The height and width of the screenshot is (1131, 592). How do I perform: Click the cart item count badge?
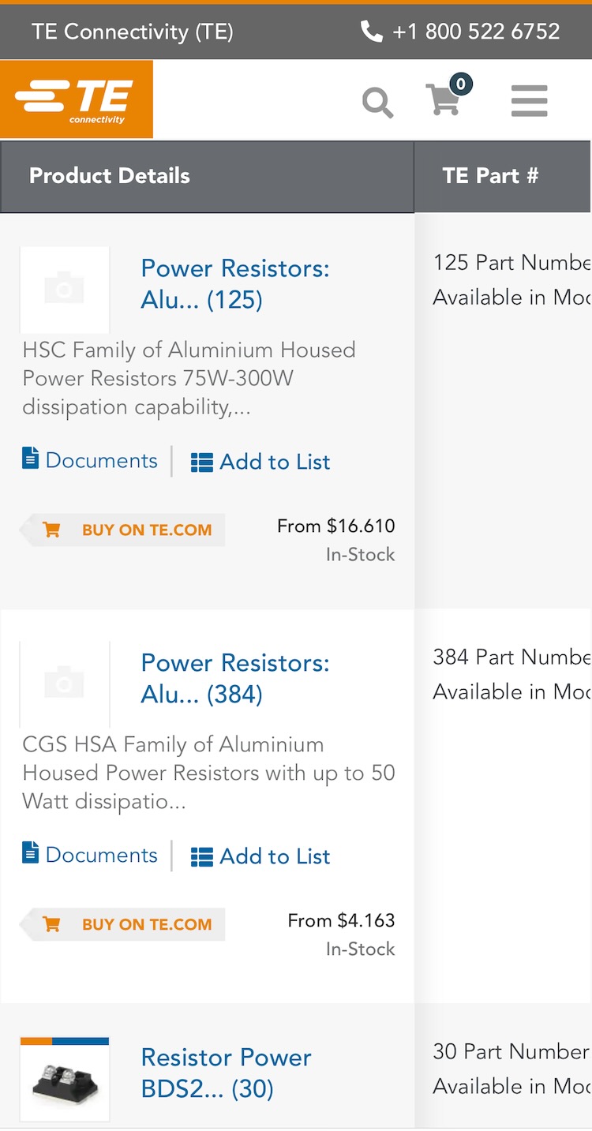coord(461,84)
